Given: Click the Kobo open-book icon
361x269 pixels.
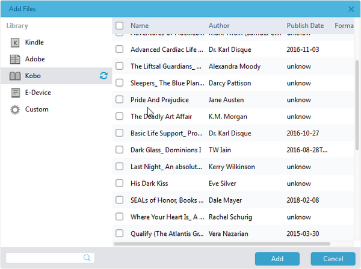Looking at the screenshot, I should [15, 76].
